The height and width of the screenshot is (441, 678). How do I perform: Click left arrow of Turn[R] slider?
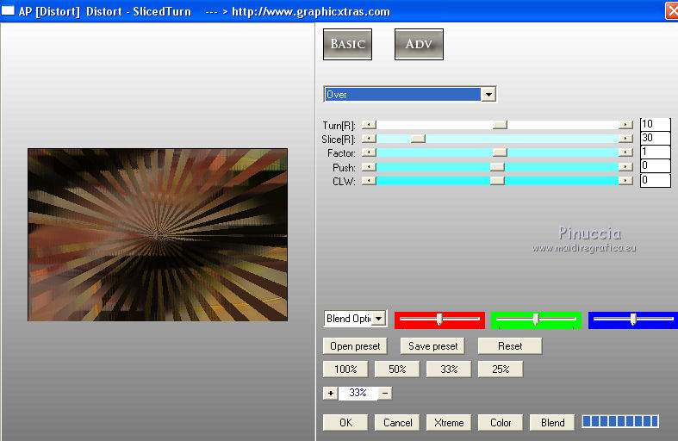(369, 125)
